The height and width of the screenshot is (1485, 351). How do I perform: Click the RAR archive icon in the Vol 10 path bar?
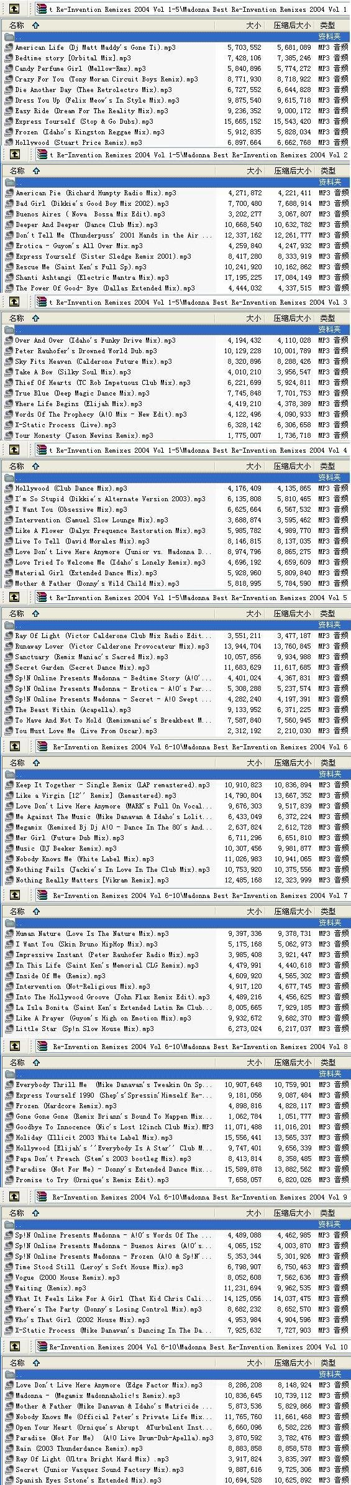42,1346
